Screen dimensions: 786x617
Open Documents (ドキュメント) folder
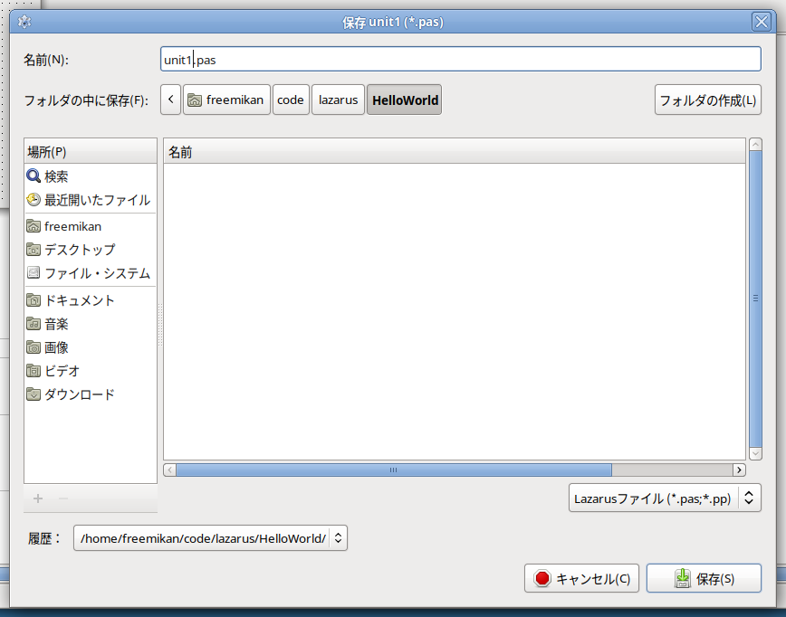[80, 300]
